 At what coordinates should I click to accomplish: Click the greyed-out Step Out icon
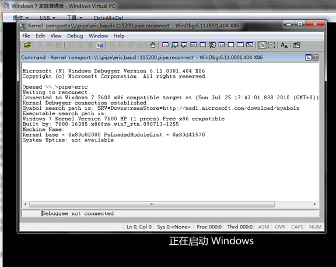[131, 45]
